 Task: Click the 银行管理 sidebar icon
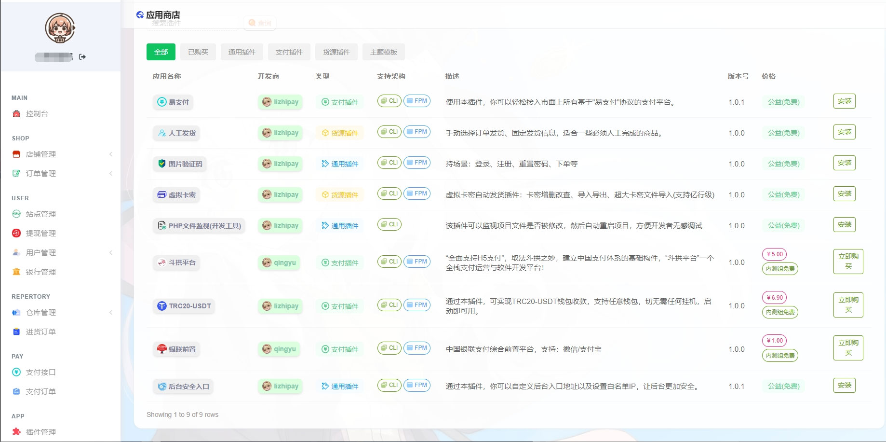16,272
